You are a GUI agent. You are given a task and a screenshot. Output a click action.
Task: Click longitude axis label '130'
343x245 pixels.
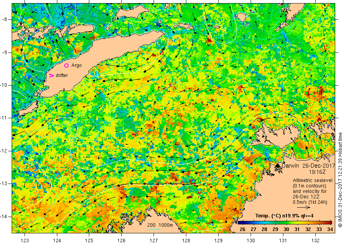pyautogui.click(x=251, y=240)
